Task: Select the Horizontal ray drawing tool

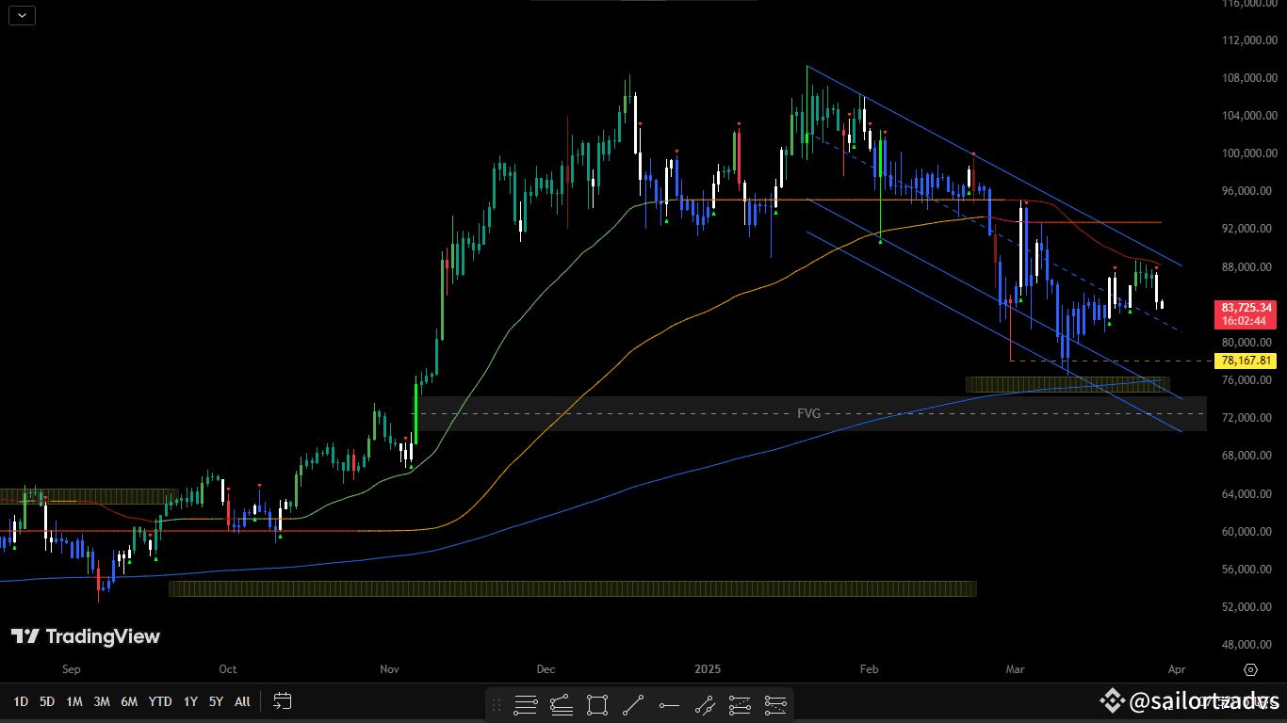Action: coord(669,703)
